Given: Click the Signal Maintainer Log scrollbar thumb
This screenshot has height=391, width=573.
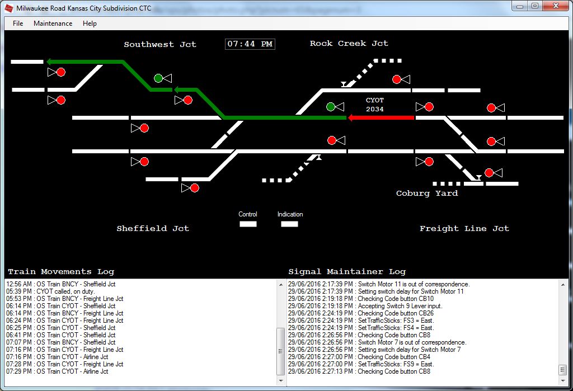Looking at the screenshot, I should coord(563,370).
